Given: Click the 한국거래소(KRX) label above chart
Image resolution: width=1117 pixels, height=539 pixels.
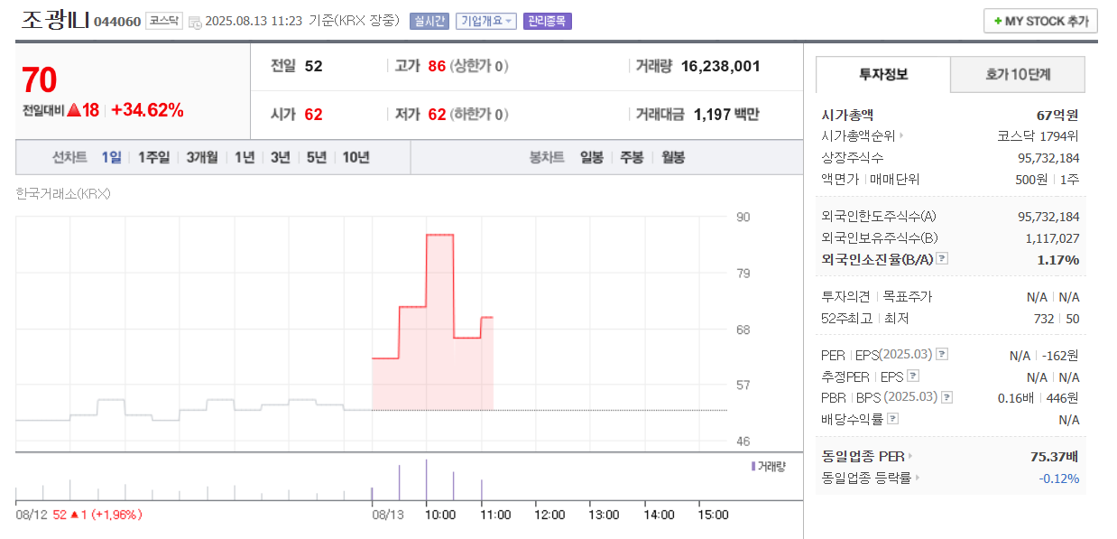Looking at the screenshot, I should (62, 193).
